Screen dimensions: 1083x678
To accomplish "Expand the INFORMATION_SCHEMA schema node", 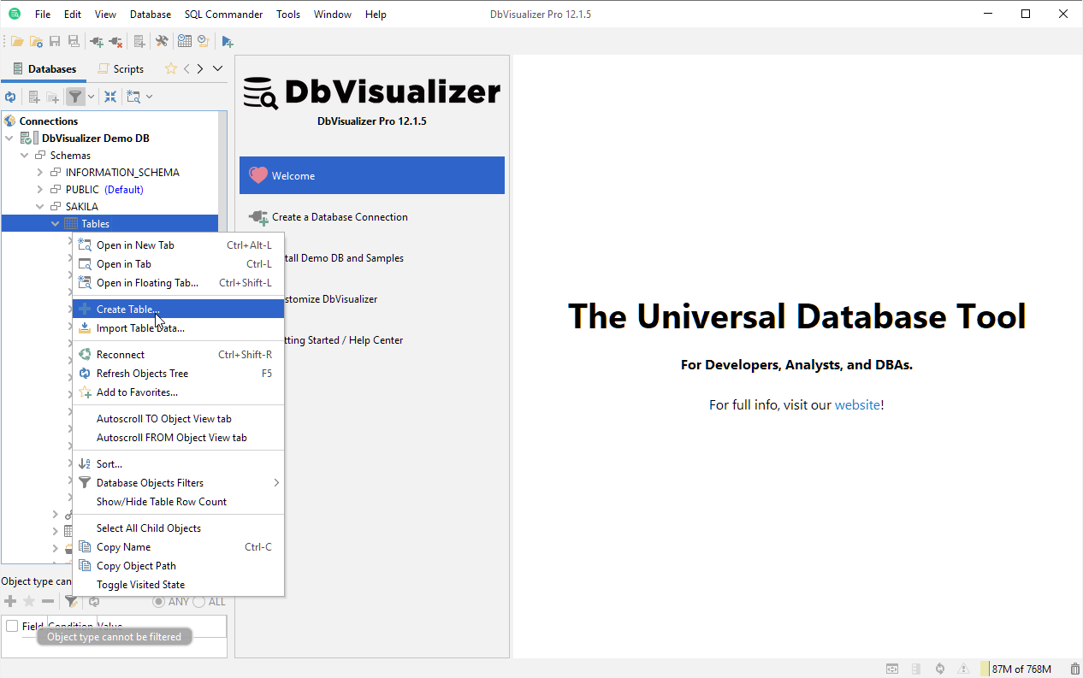I will tap(39, 173).
